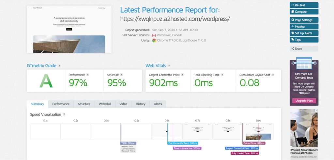Viewport: 334px width, 160px height.
Task: Click the 0.9s filmstrip frame
Action: click(258, 131)
